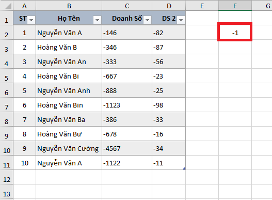
Task: Select the cell with value -346
Action: (x=127, y=47)
